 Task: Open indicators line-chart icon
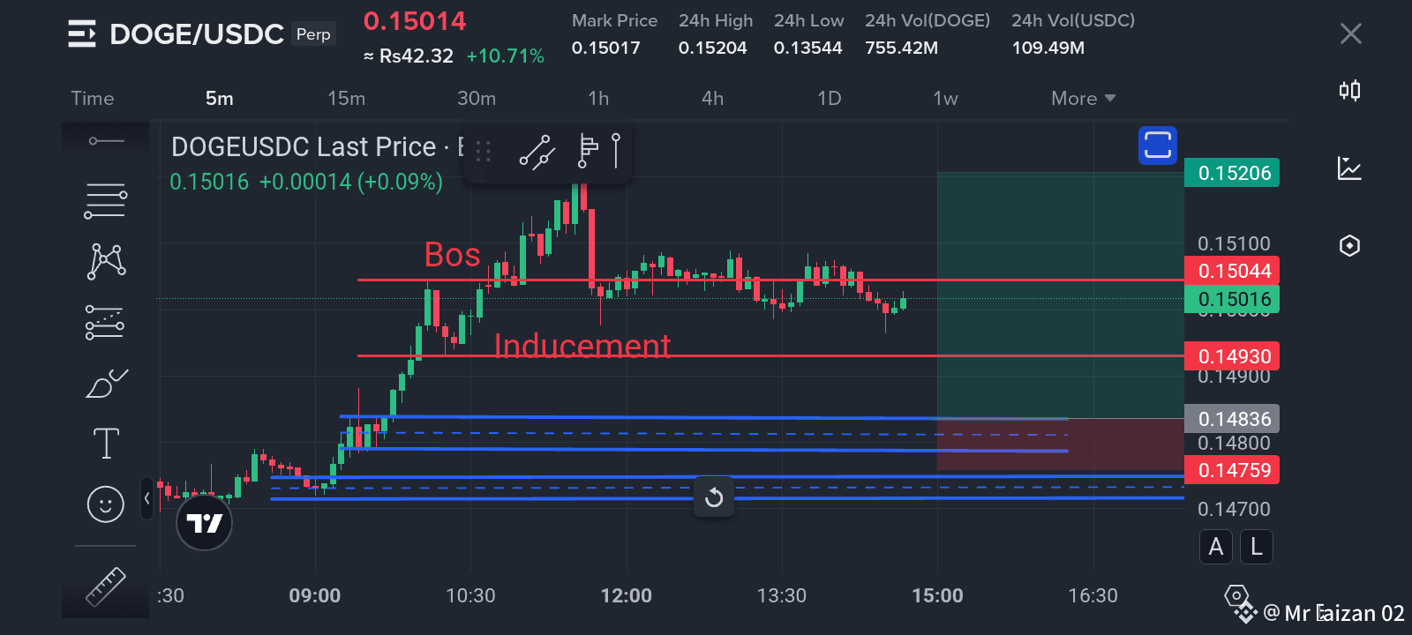tap(1349, 168)
